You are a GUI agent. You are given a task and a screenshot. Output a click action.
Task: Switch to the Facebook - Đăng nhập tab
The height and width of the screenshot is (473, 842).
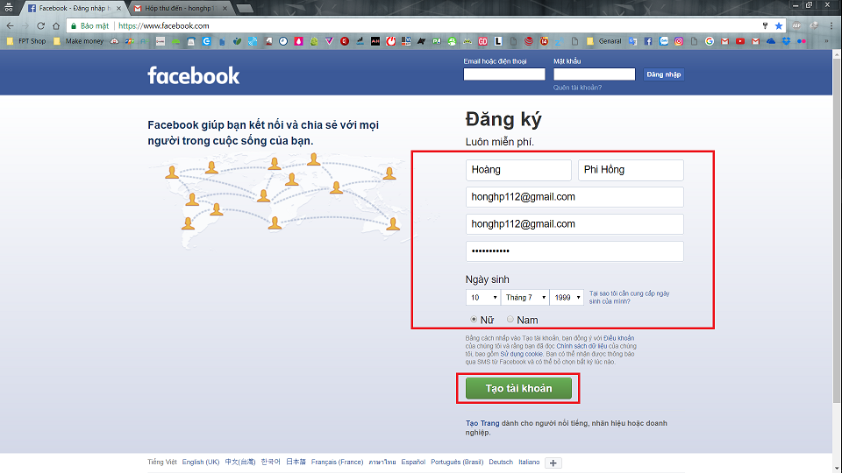(x=73, y=8)
